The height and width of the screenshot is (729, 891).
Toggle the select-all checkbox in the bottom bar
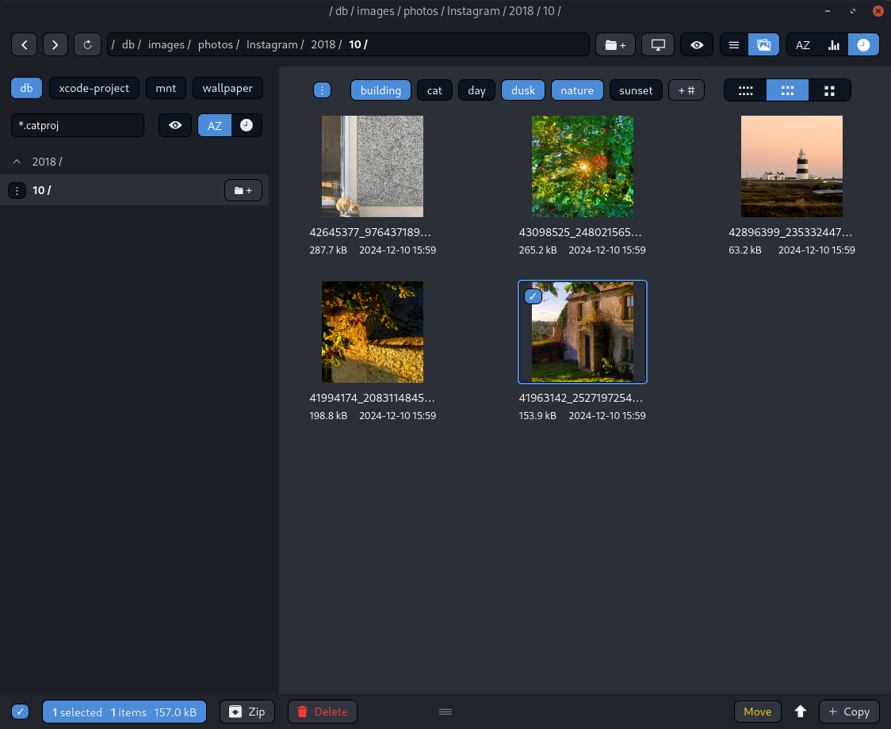[x=21, y=712]
